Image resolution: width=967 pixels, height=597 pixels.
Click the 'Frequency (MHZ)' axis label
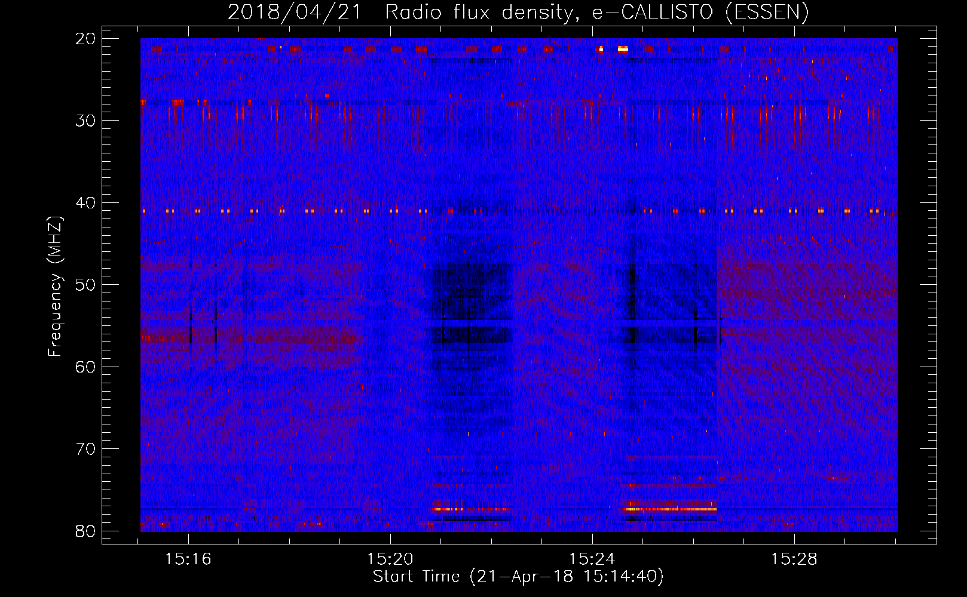(55, 286)
